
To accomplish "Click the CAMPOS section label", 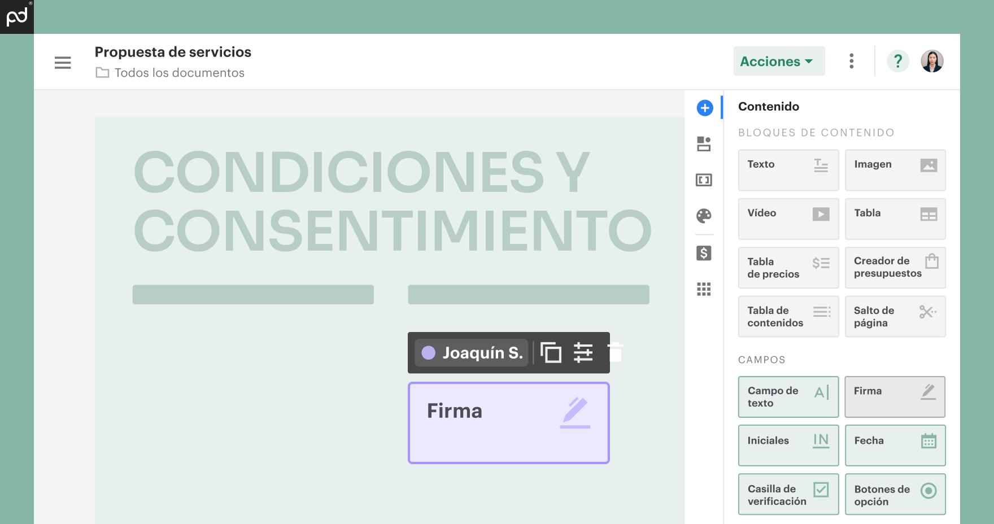I will (761, 360).
